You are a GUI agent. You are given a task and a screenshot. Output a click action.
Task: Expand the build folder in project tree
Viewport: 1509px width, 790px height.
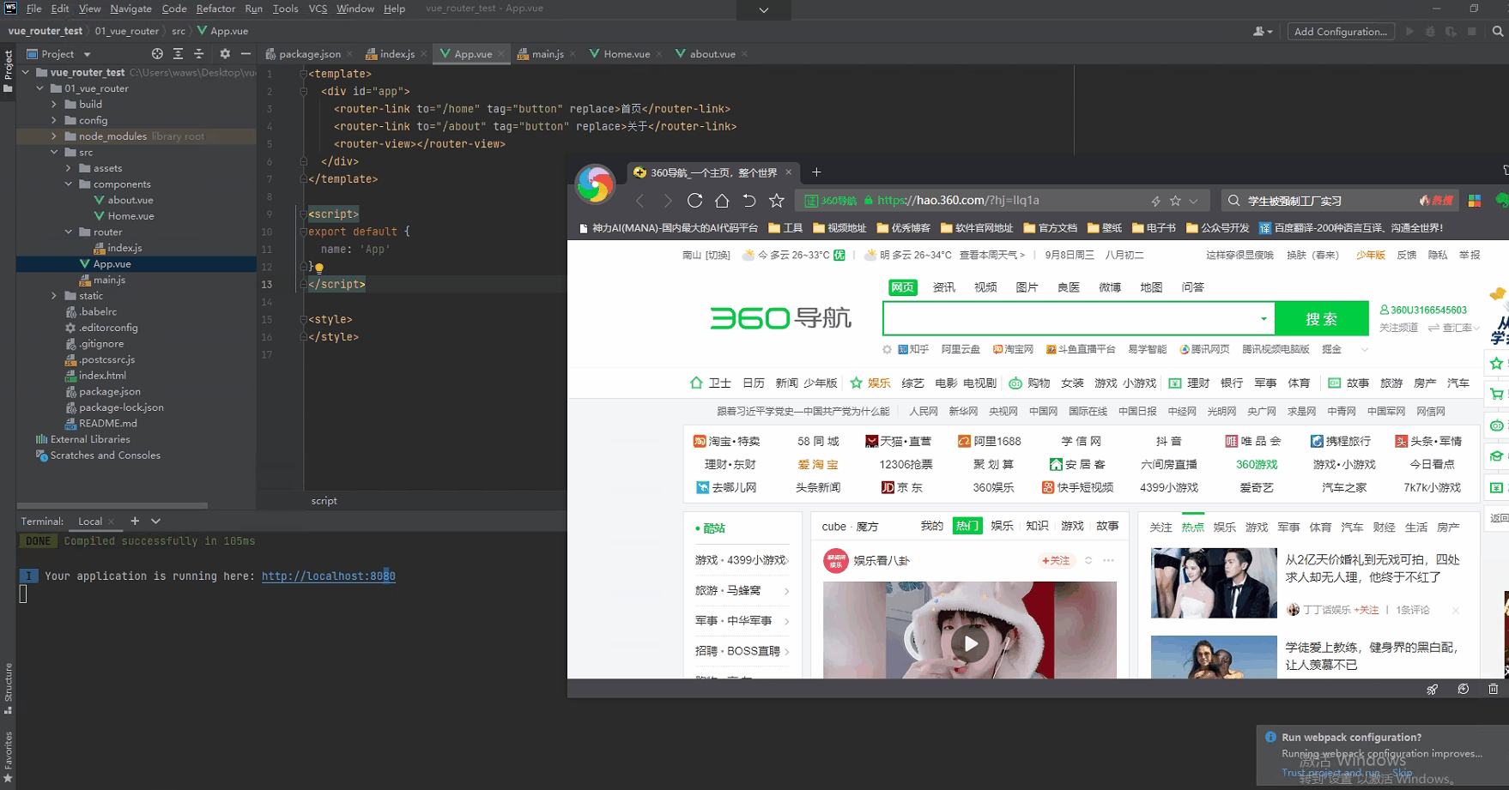[x=54, y=105]
